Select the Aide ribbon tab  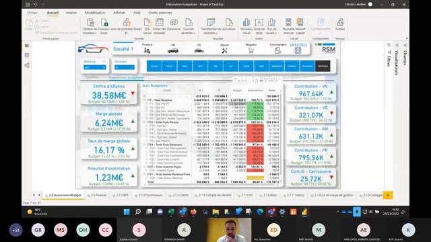[x=137, y=13]
